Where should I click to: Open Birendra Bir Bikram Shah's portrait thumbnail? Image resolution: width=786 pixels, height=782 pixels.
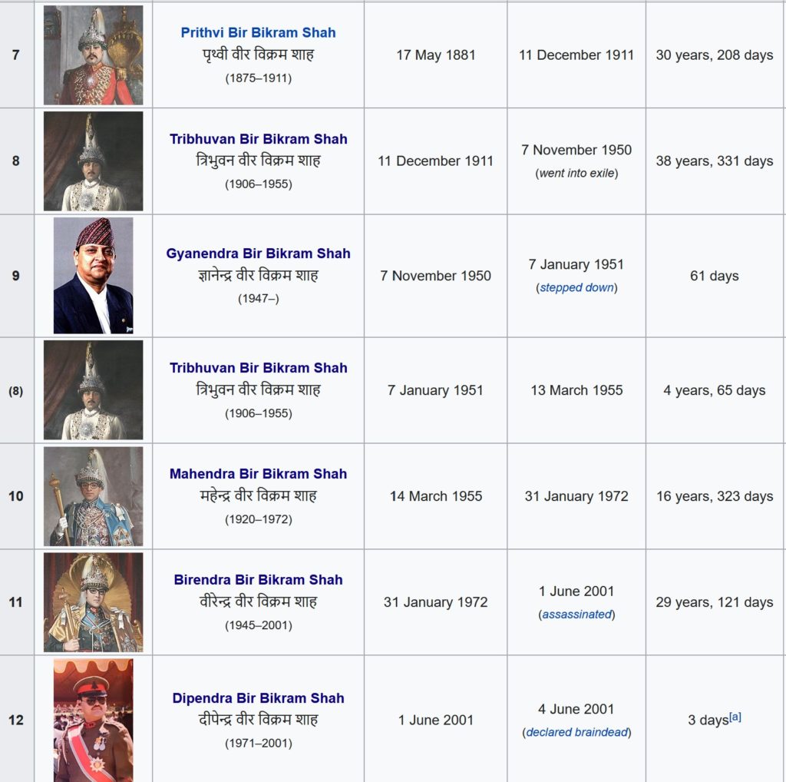[x=93, y=602]
